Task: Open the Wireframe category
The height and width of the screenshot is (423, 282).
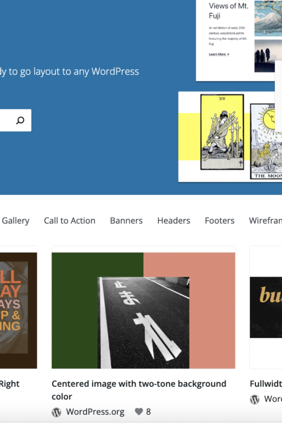Action: [266, 220]
